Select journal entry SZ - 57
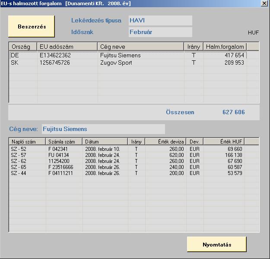The width and height of the screenshot is (270, 259). [x=19, y=155]
